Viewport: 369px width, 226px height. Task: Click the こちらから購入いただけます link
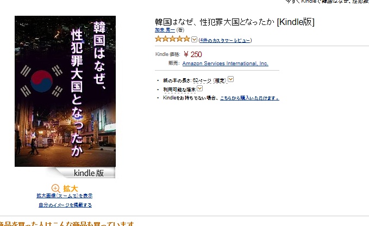(x=249, y=98)
